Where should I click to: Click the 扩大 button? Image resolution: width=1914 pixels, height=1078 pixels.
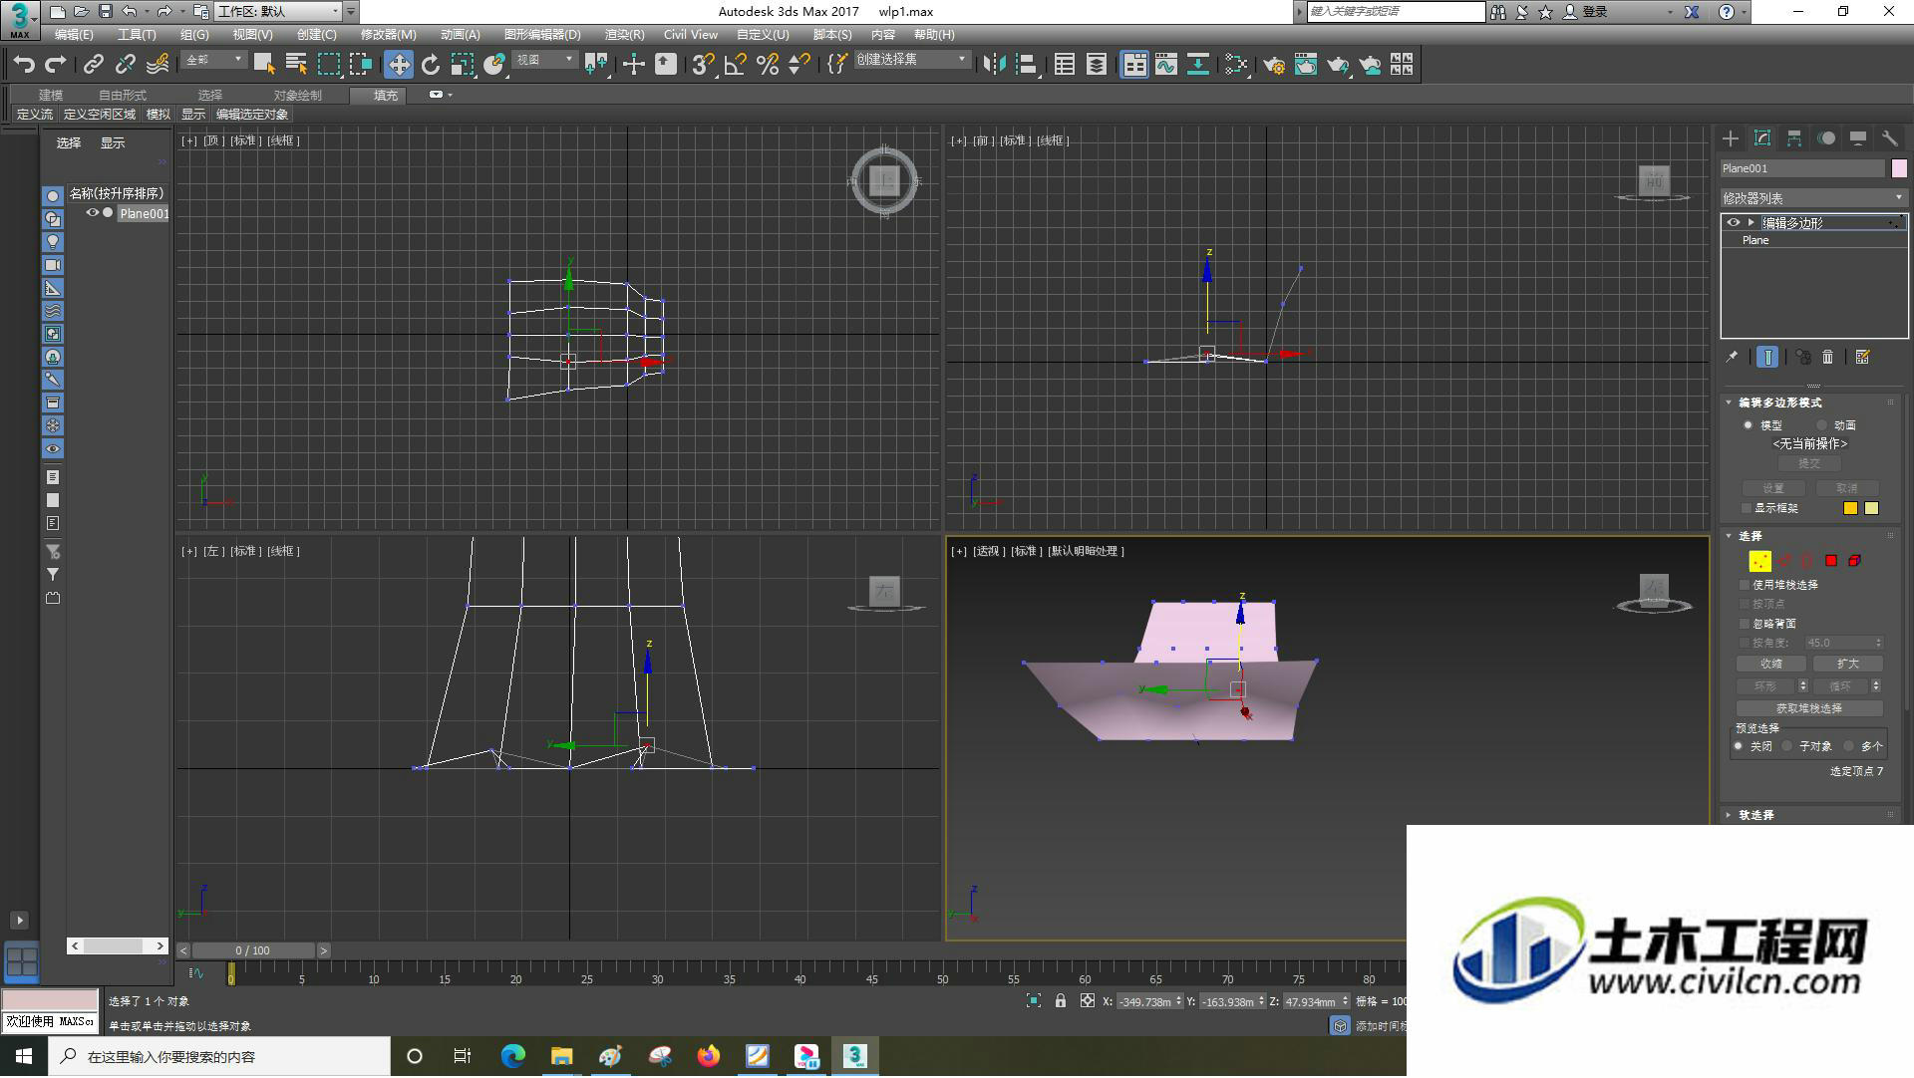1847,664
